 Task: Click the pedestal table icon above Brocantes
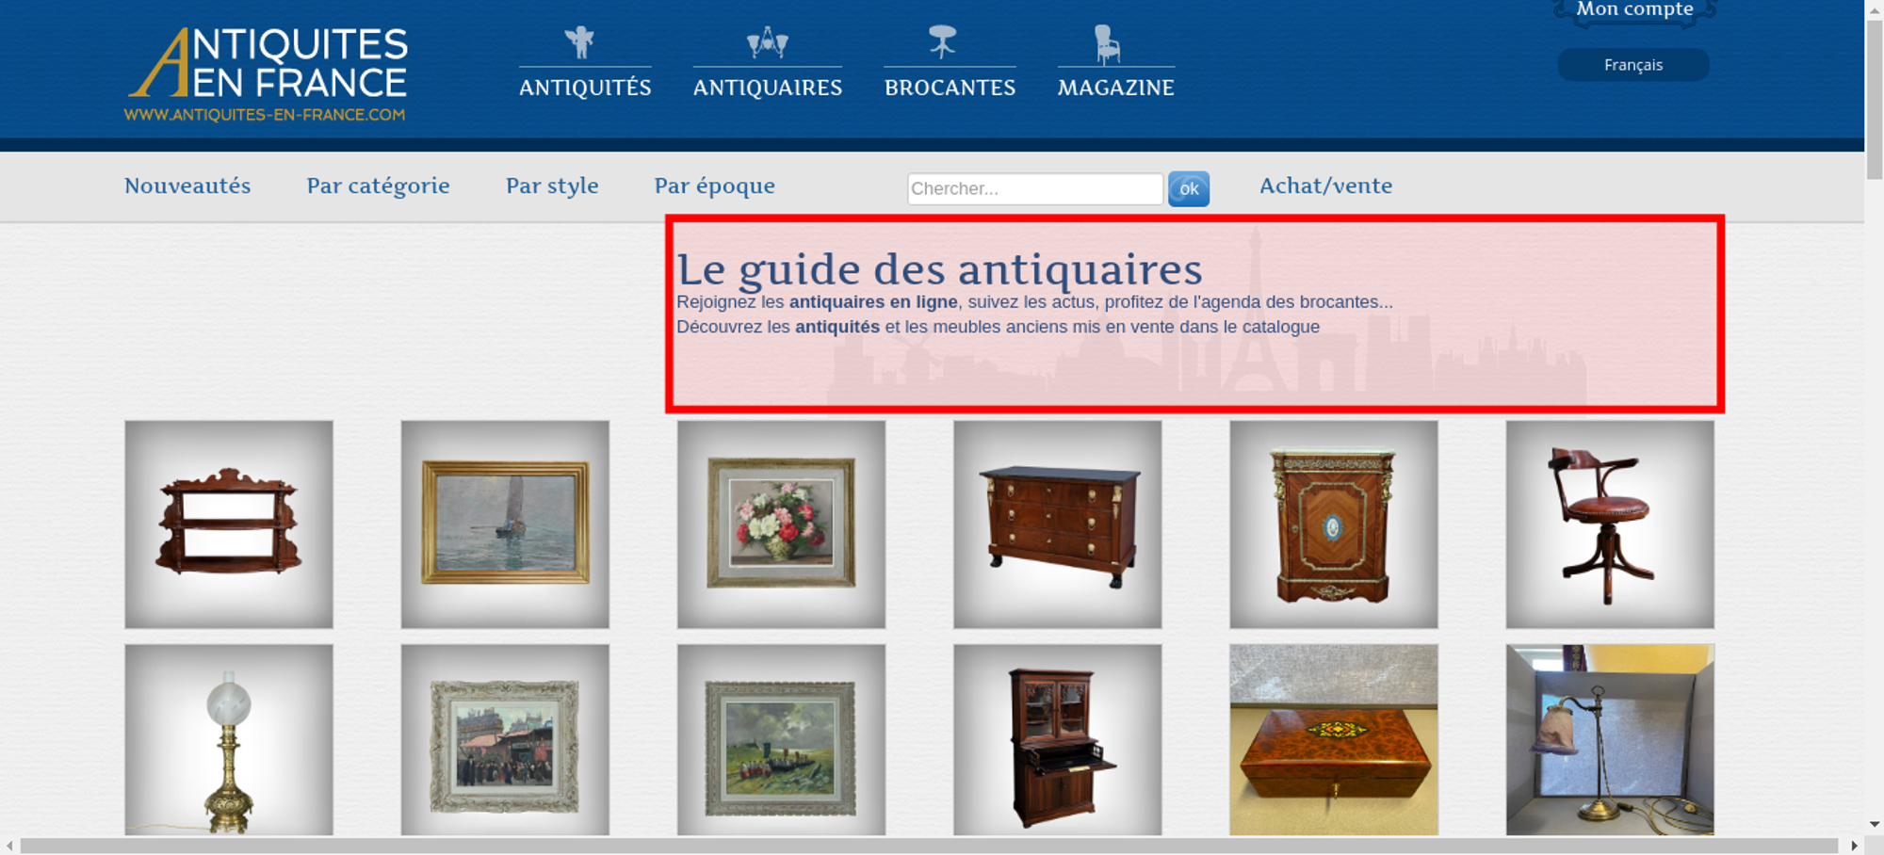[x=942, y=42]
